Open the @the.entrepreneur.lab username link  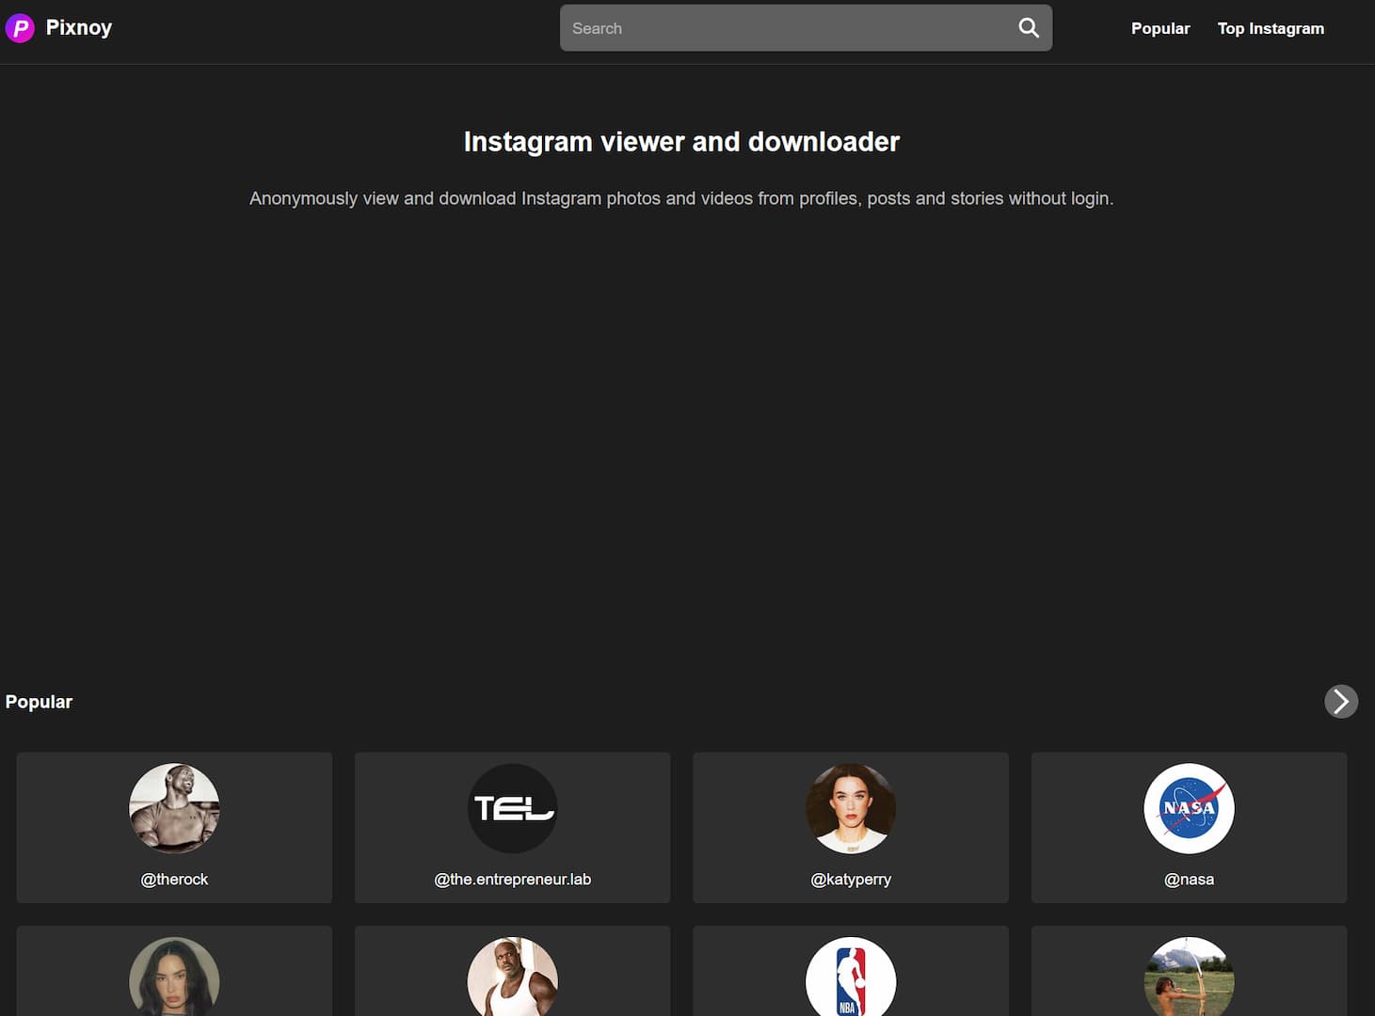(x=513, y=879)
